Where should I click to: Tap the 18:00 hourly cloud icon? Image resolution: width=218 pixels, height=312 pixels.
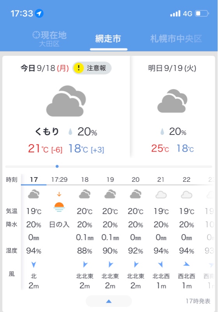(x=84, y=194)
